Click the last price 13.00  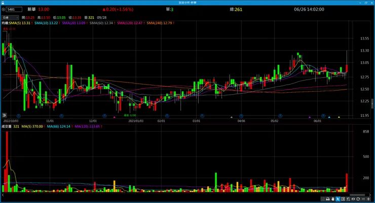click(x=44, y=9)
